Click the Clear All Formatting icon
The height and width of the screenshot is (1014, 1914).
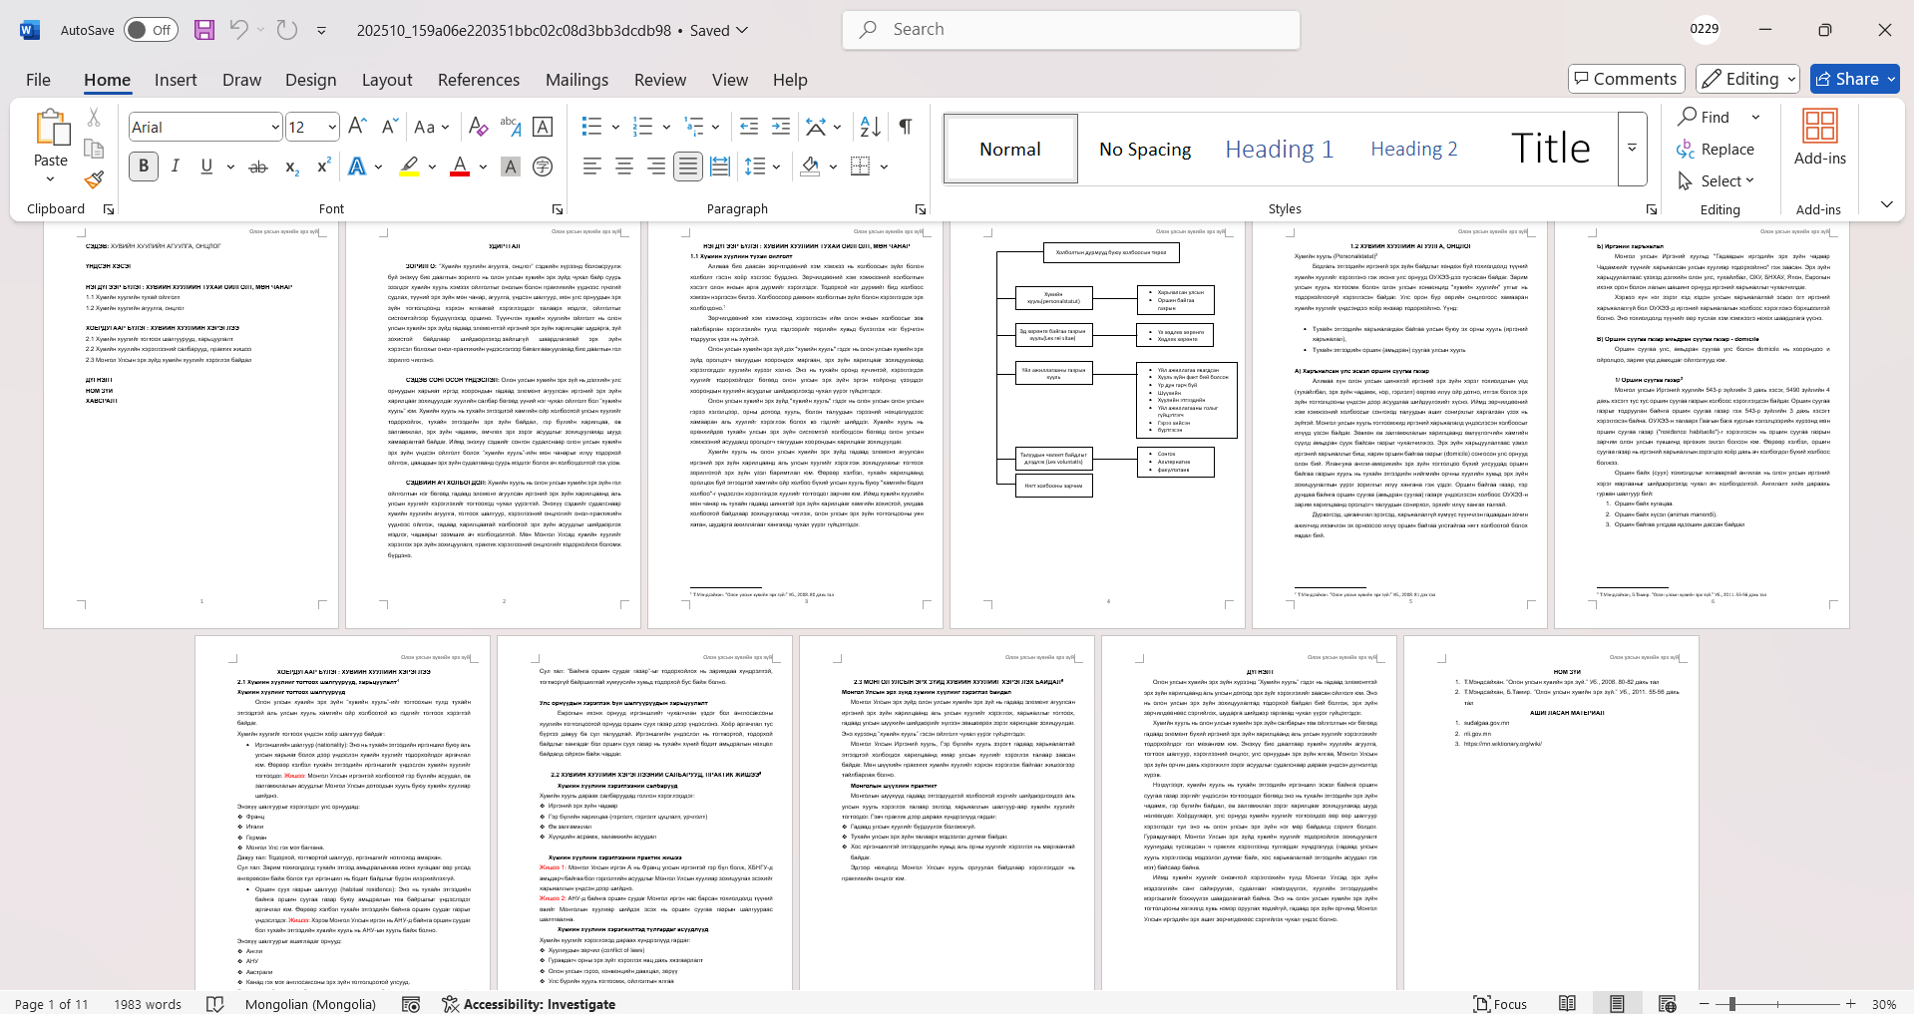point(478,127)
